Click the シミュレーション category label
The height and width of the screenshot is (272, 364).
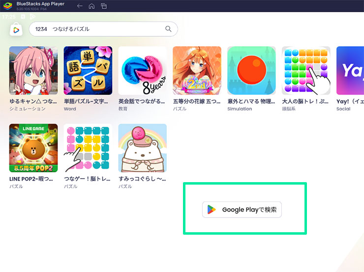click(28, 109)
